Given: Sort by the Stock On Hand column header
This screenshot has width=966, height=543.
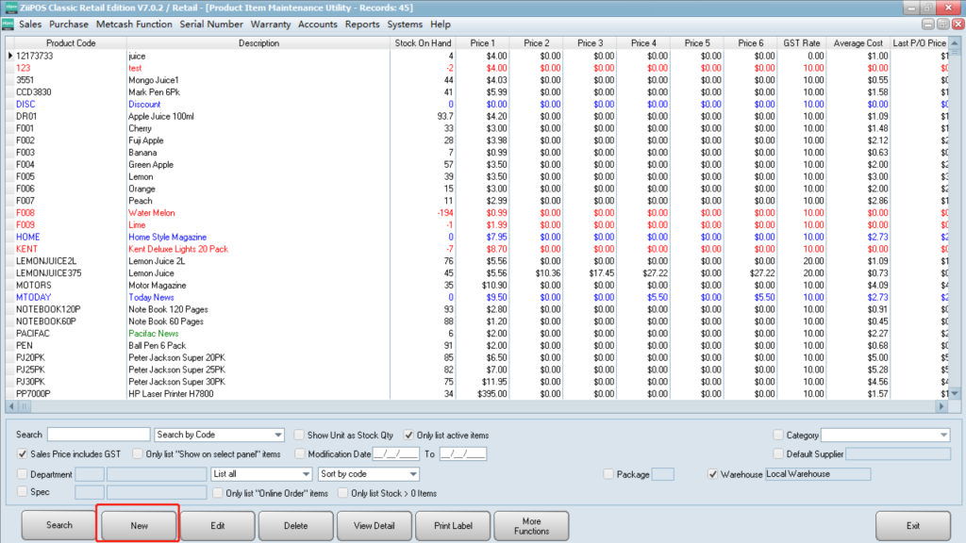Looking at the screenshot, I should [422, 43].
